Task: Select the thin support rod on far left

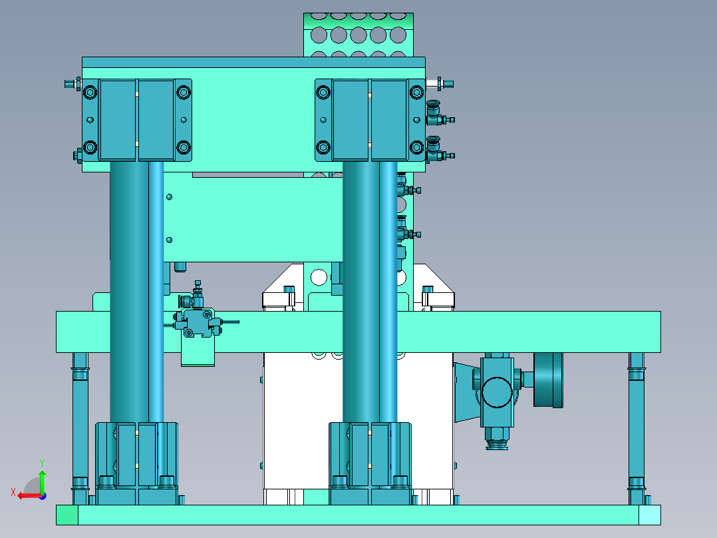Action: 80,428
